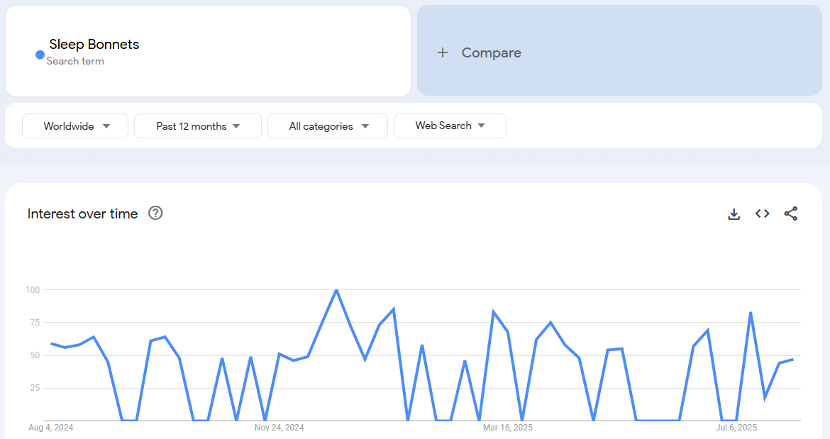
Task: Select the Nov 24, 2024 date label
Action: click(x=280, y=428)
